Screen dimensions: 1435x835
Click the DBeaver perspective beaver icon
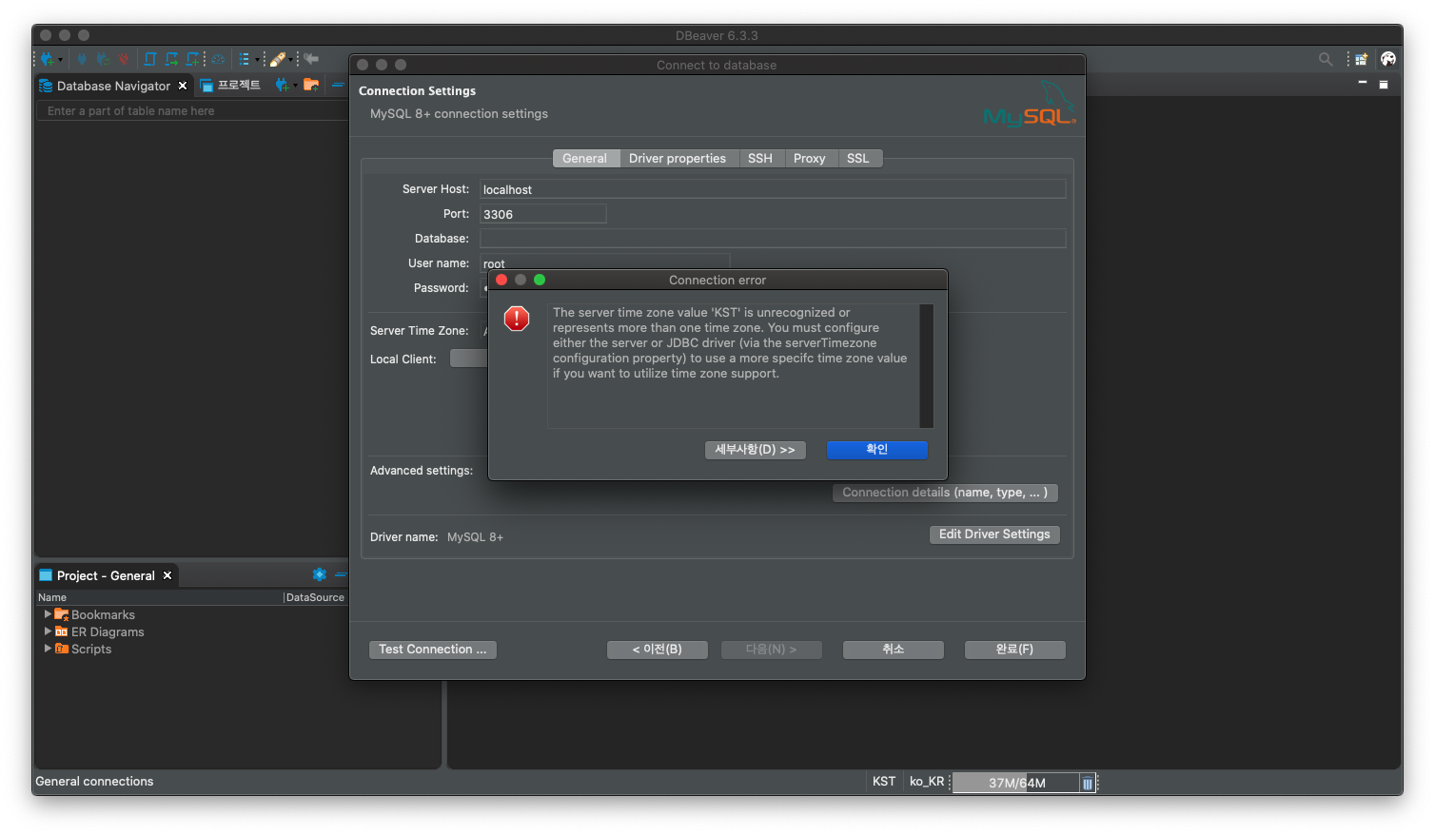pyautogui.click(x=1388, y=59)
